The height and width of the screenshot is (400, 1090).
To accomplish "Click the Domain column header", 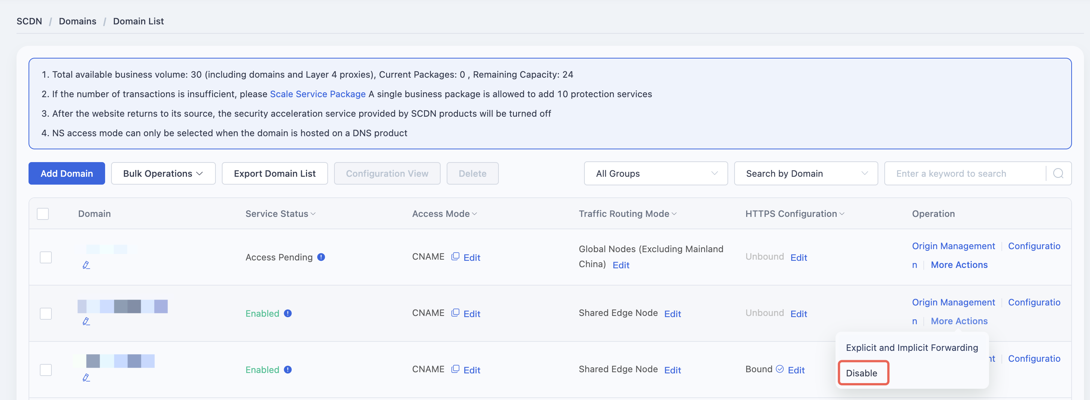I will [x=94, y=214].
